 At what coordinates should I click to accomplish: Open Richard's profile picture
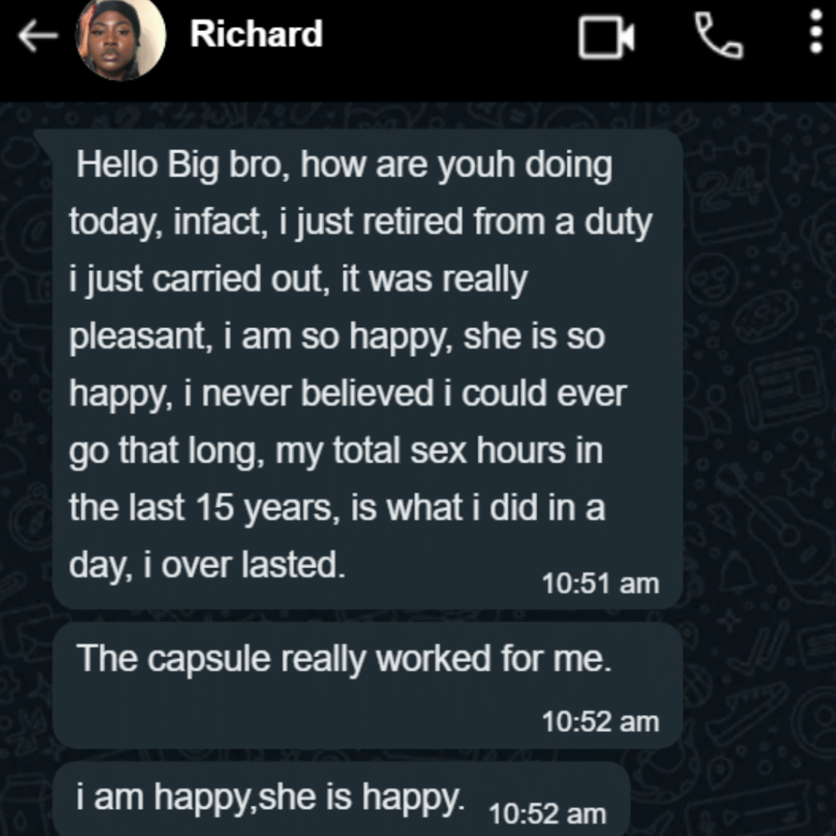pos(121,38)
